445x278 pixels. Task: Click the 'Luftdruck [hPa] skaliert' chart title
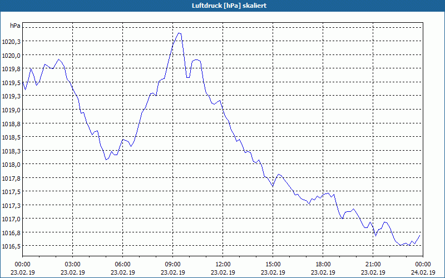click(x=229, y=6)
